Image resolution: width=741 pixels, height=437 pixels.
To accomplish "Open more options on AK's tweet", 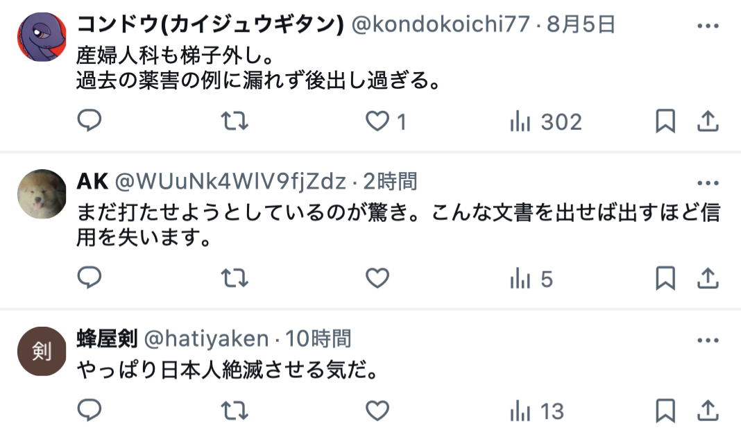I will [x=708, y=183].
